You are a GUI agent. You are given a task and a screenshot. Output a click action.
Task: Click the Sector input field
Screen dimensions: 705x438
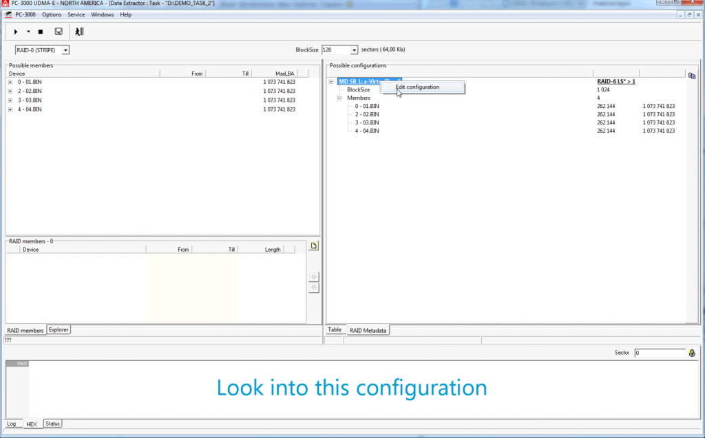click(x=660, y=353)
